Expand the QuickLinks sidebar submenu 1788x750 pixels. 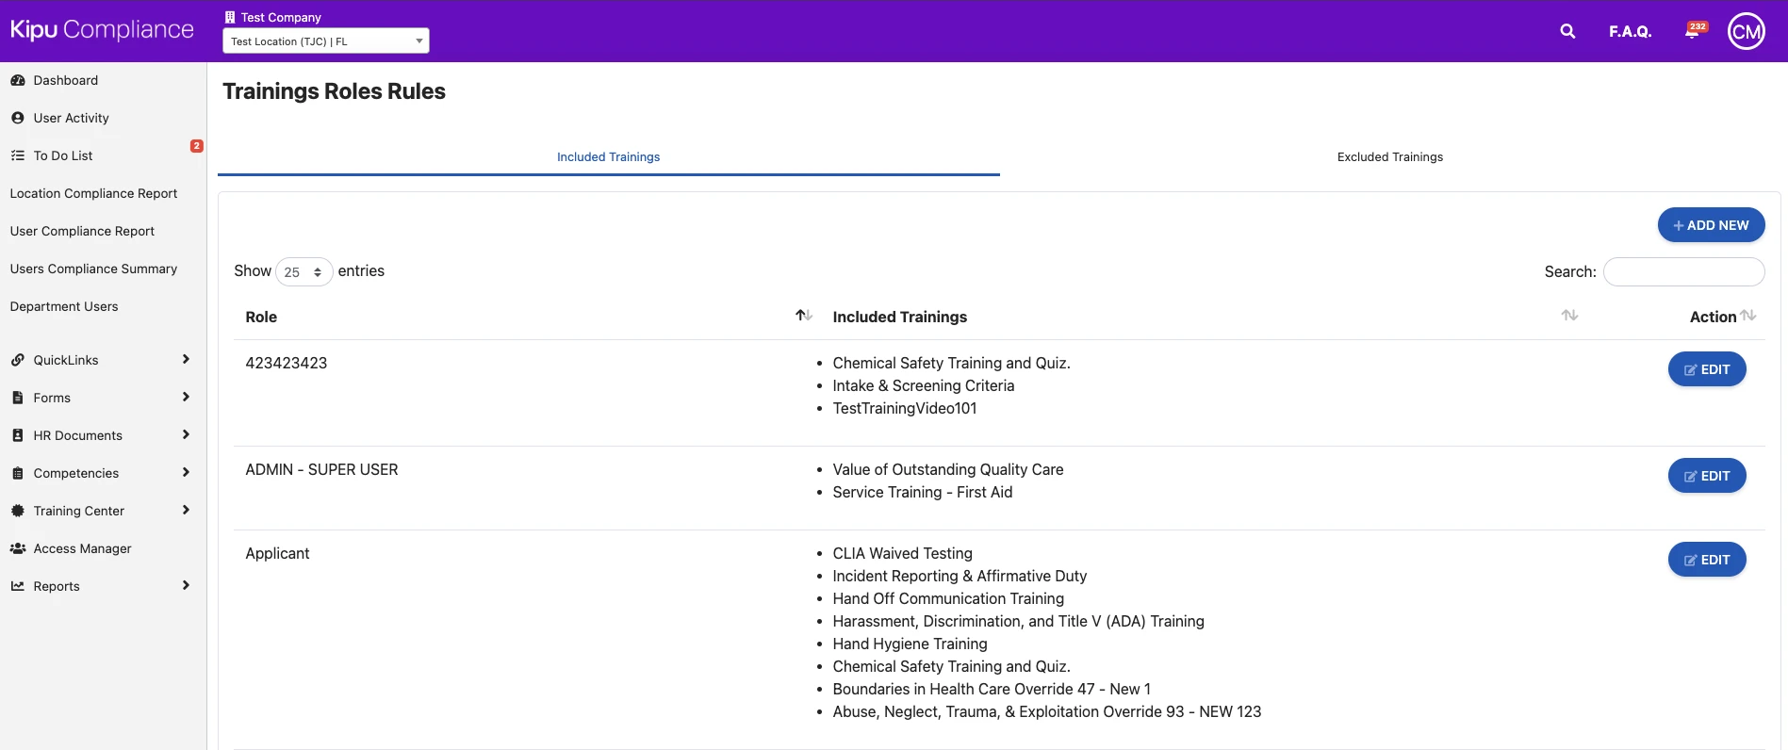(186, 360)
